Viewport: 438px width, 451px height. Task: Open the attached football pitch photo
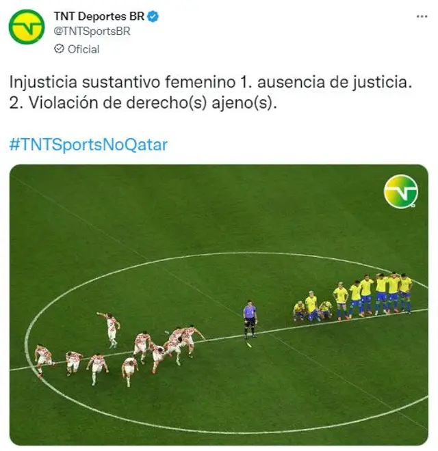click(x=219, y=305)
